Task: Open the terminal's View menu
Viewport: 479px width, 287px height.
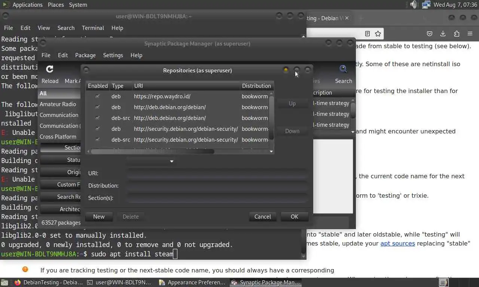Action: [x=44, y=28]
